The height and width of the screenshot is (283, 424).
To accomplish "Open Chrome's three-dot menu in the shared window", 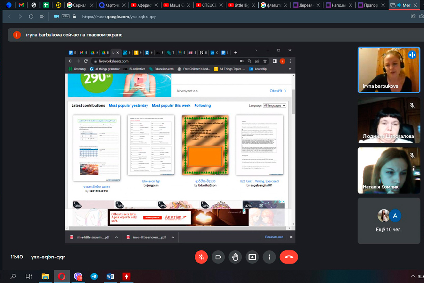I will (x=290, y=61).
